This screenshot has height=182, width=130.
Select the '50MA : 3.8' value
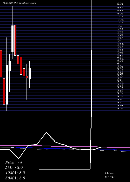(15, 178)
